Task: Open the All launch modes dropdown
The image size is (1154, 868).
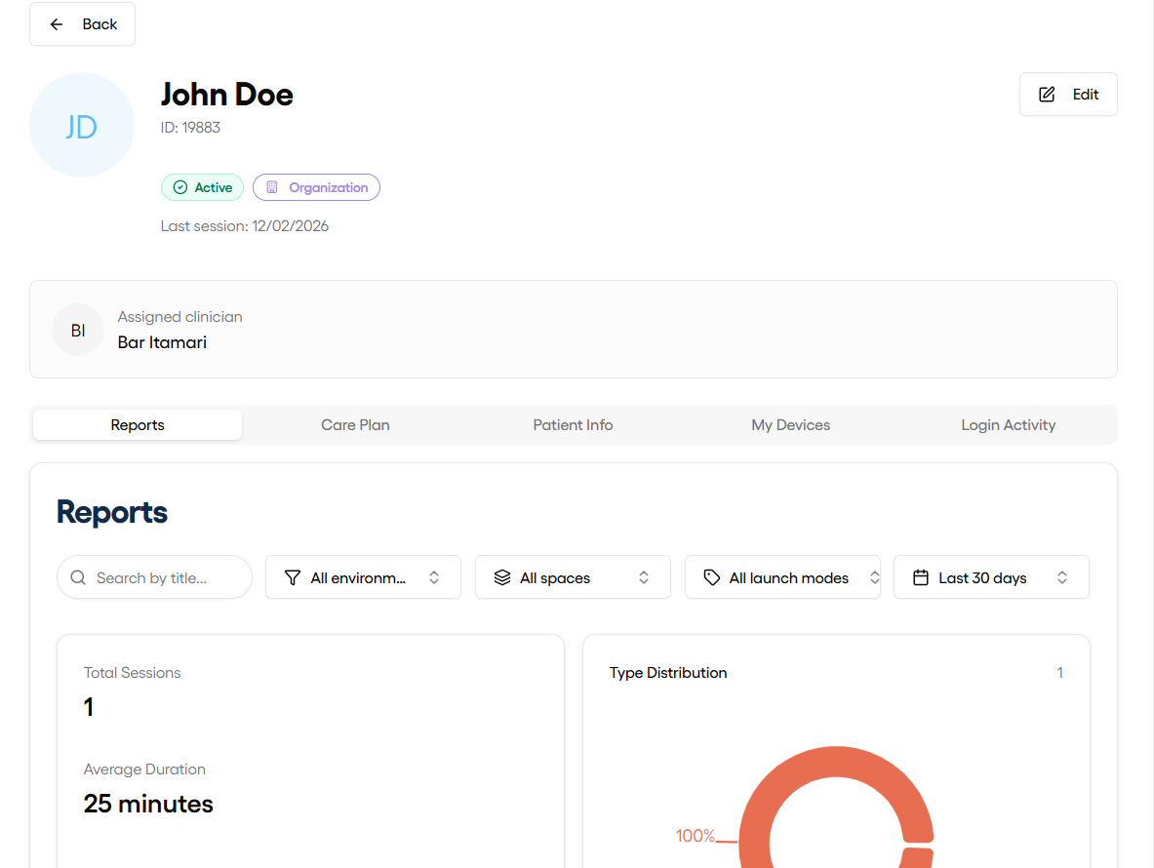Action: 782,577
